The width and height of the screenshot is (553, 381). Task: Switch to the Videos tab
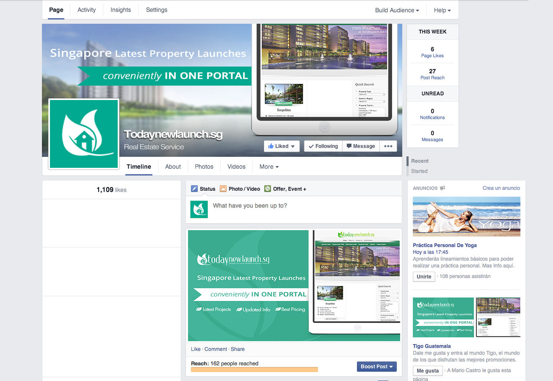[x=236, y=167]
